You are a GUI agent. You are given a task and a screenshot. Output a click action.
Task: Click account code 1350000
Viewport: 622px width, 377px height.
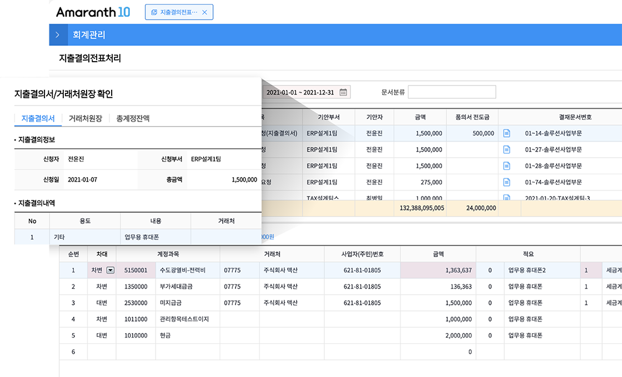click(x=136, y=286)
